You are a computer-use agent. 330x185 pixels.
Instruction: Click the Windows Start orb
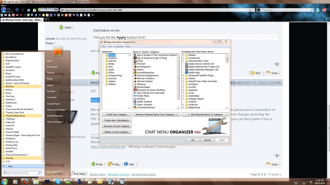pos(5,182)
